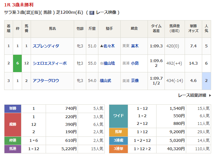Viewport: 214px width, 155px height.
Task: Click the 馬名 column header
Action: pos(52,29)
